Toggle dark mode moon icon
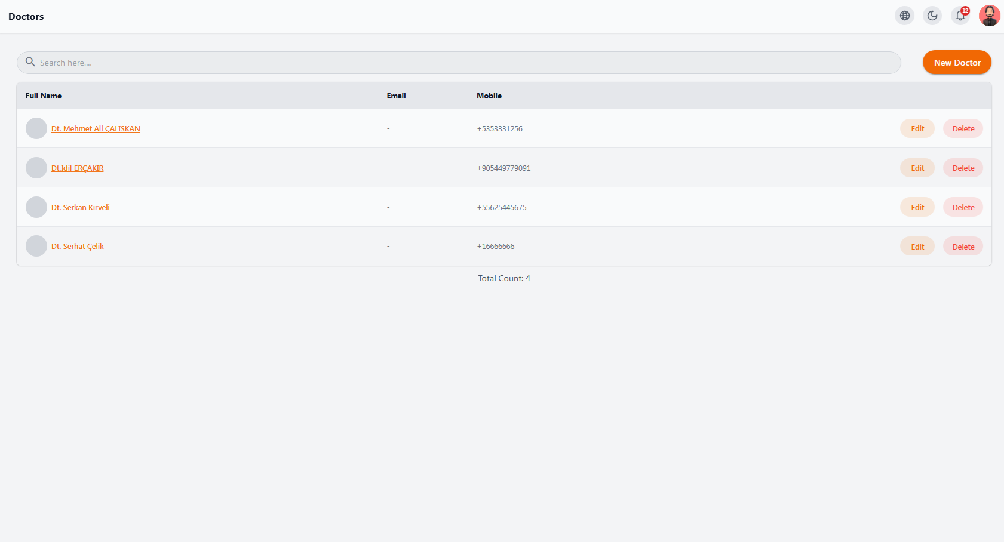 coord(932,16)
